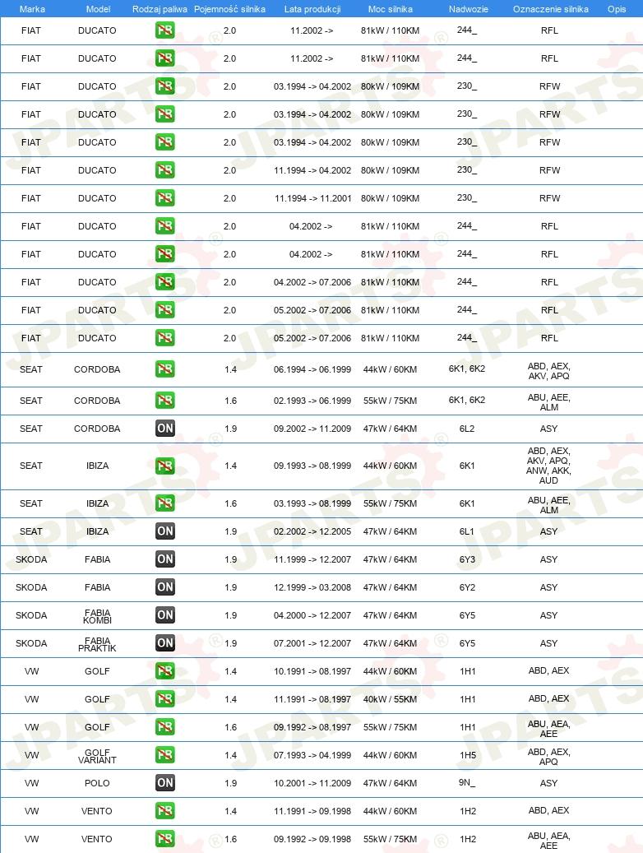Click engine codes ABD, AEX, APQ for Golf Variant
The width and height of the screenshot is (643, 853).
tap(549, 757)
